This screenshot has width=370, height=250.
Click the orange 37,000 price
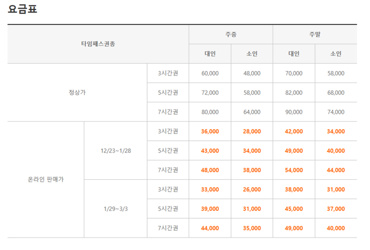tap(336, 208)
